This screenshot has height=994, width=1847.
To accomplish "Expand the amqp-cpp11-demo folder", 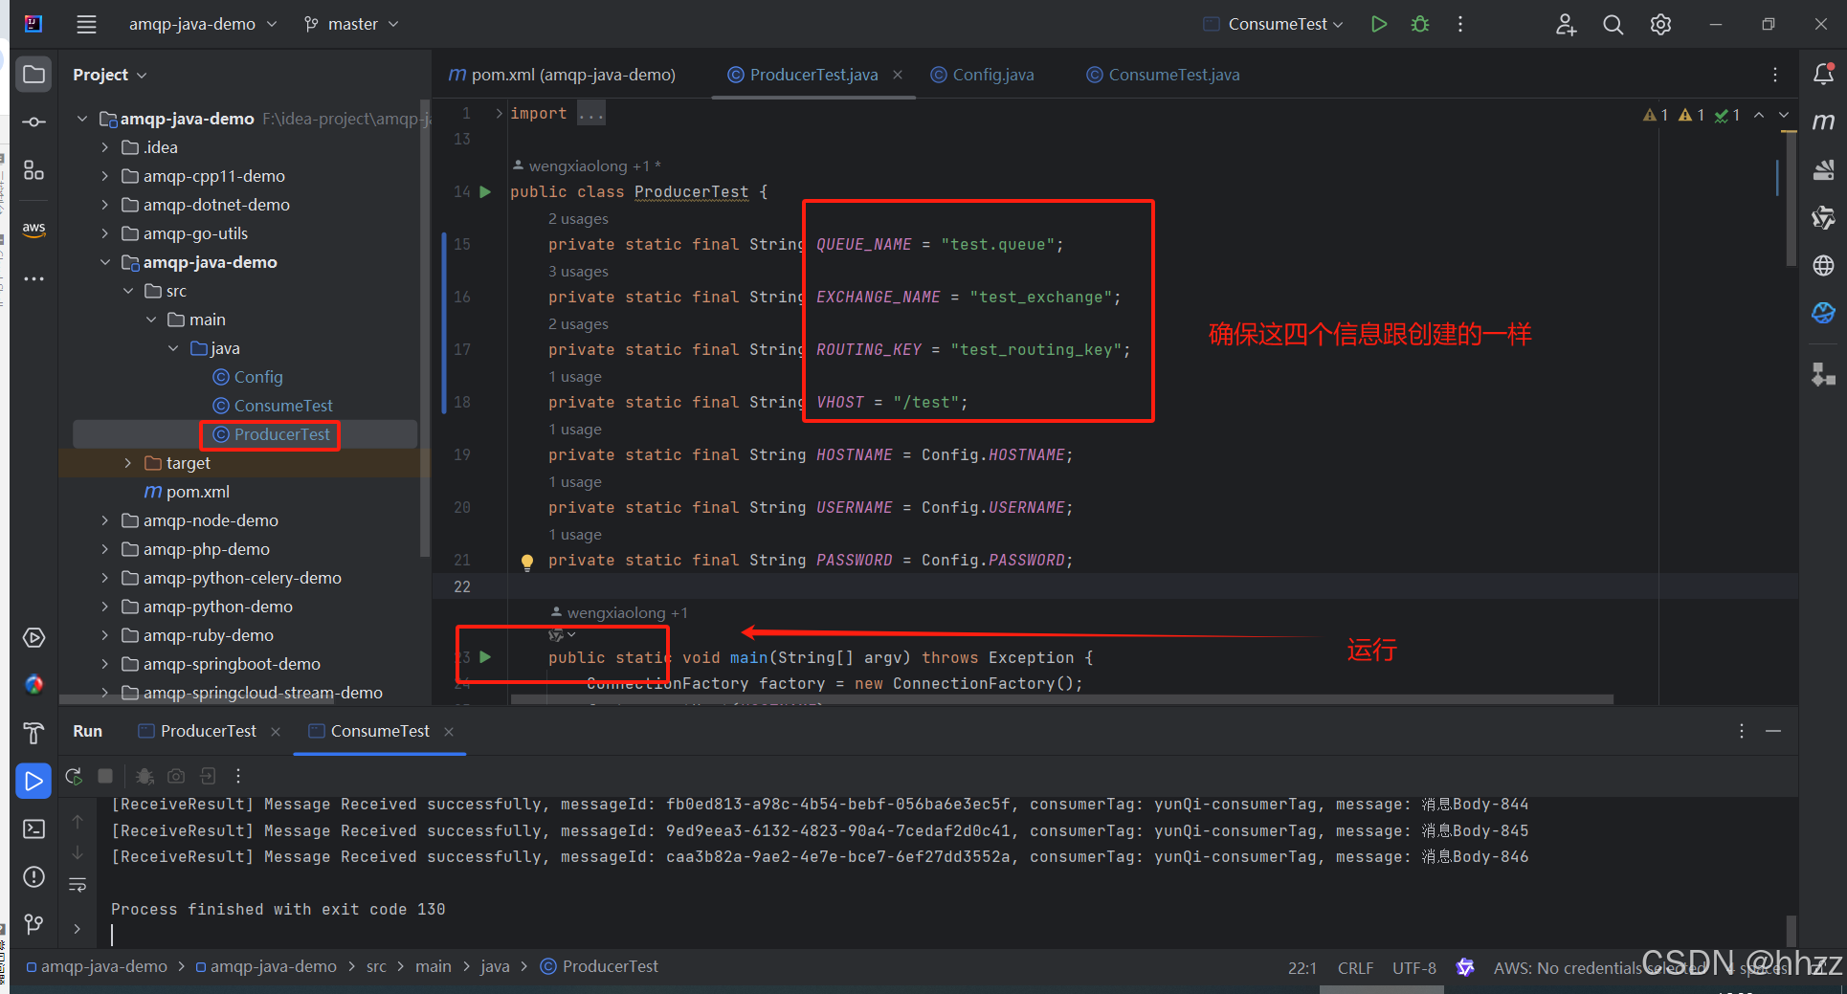I will point(105,176).
